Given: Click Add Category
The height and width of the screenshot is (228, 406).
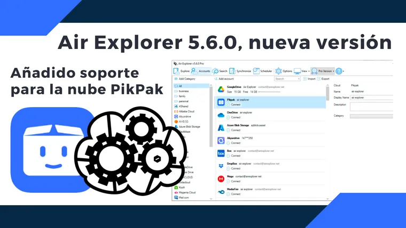Looking at the screenshot, I should [x=185, y=79].
